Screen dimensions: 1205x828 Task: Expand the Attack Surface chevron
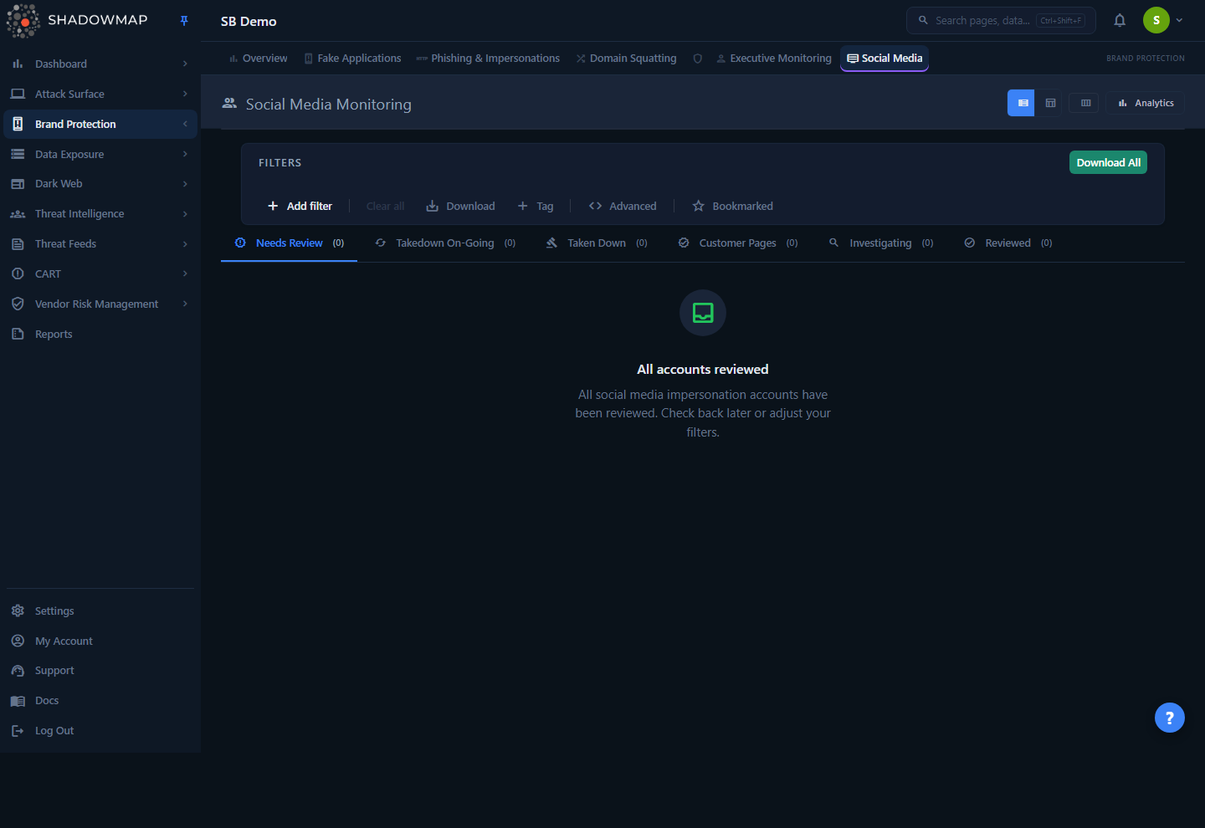185,94
